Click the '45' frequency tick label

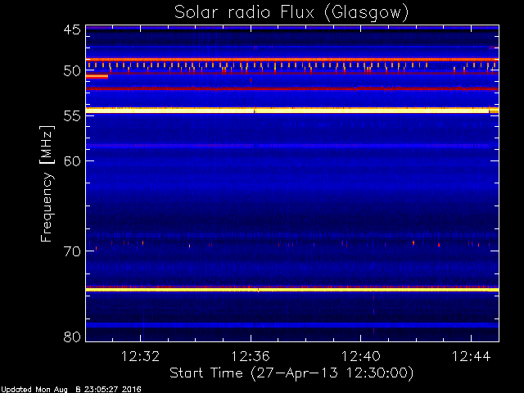click(x=72, y=29)
